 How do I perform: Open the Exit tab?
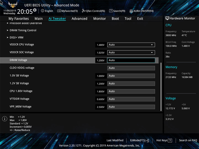140,19
